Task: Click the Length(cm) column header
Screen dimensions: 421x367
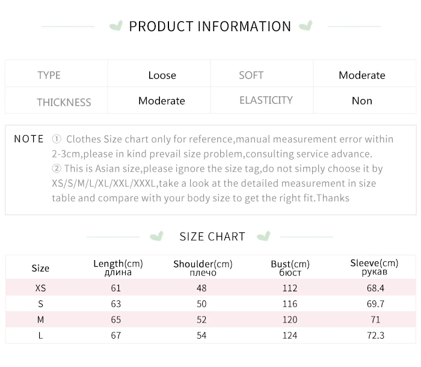Action: tap(117, 268)
